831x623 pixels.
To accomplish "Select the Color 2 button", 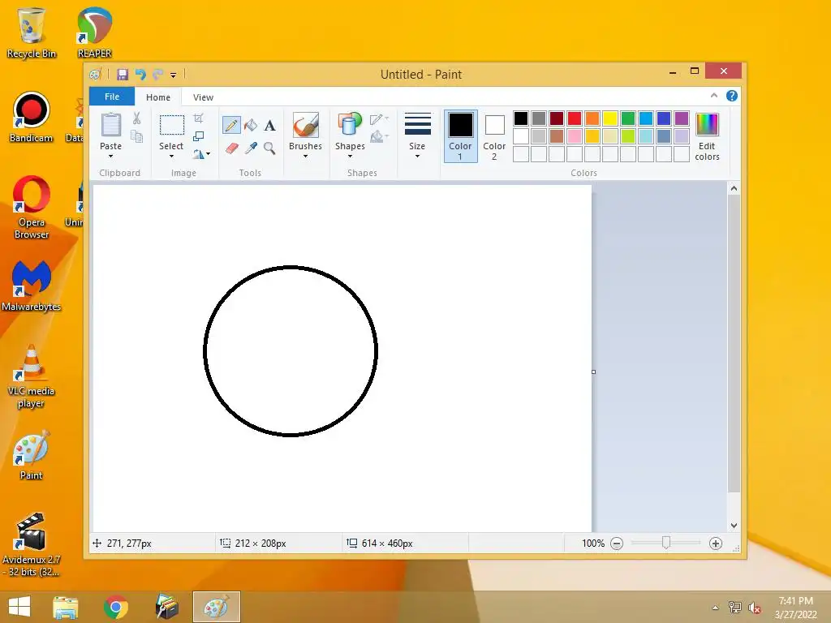I will coord(494,136).
